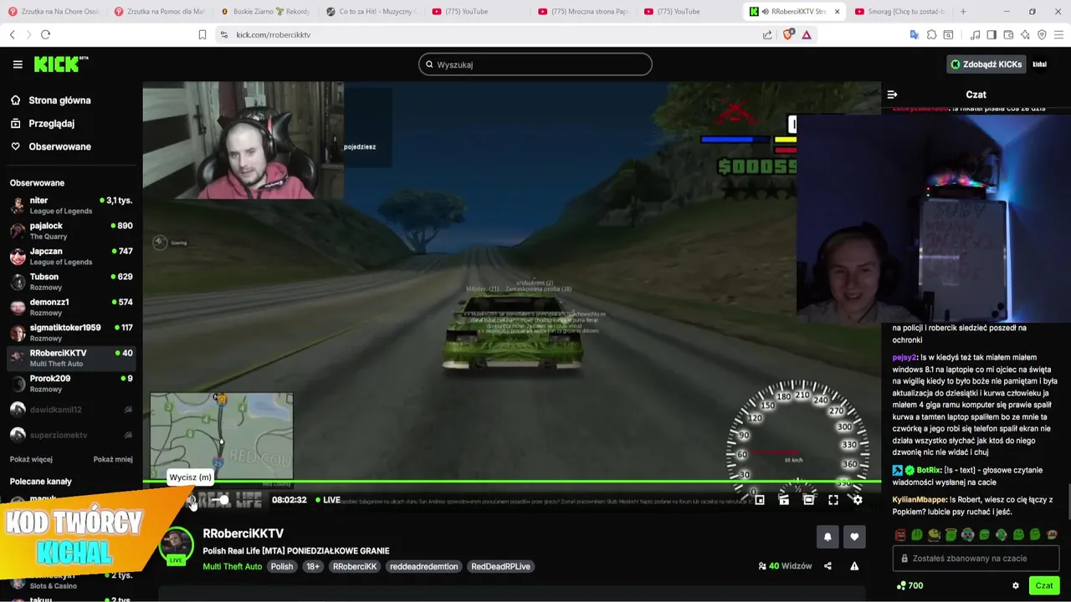
Task: Open the translate page icon
Action: 914,34
